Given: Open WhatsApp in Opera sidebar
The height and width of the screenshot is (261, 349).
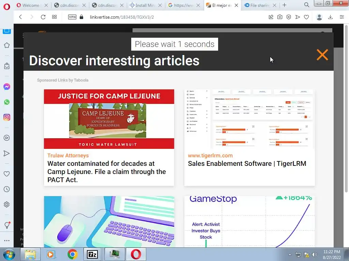Looking at the screenshot, I should (x=7, y=102).
